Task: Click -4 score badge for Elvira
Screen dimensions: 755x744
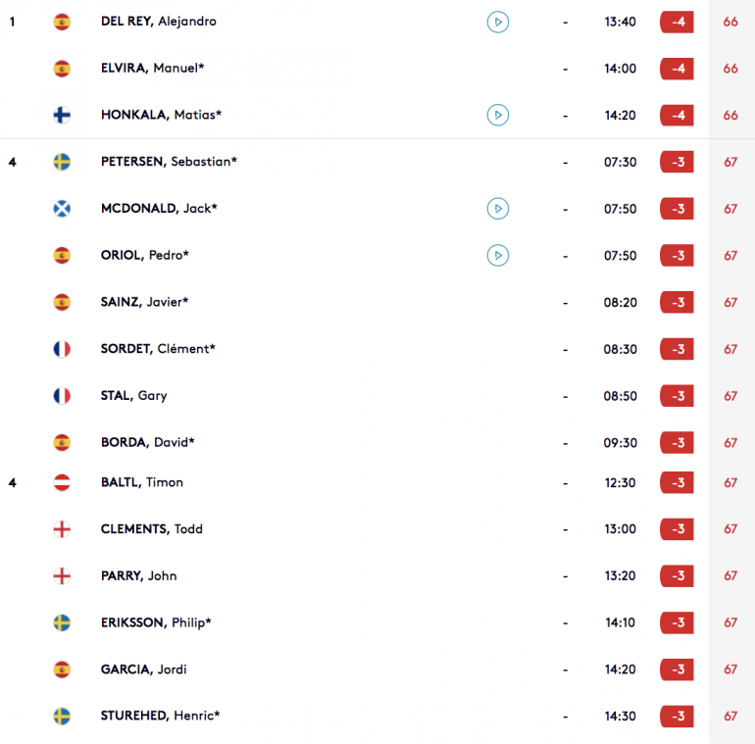Action: click(677, 69)
